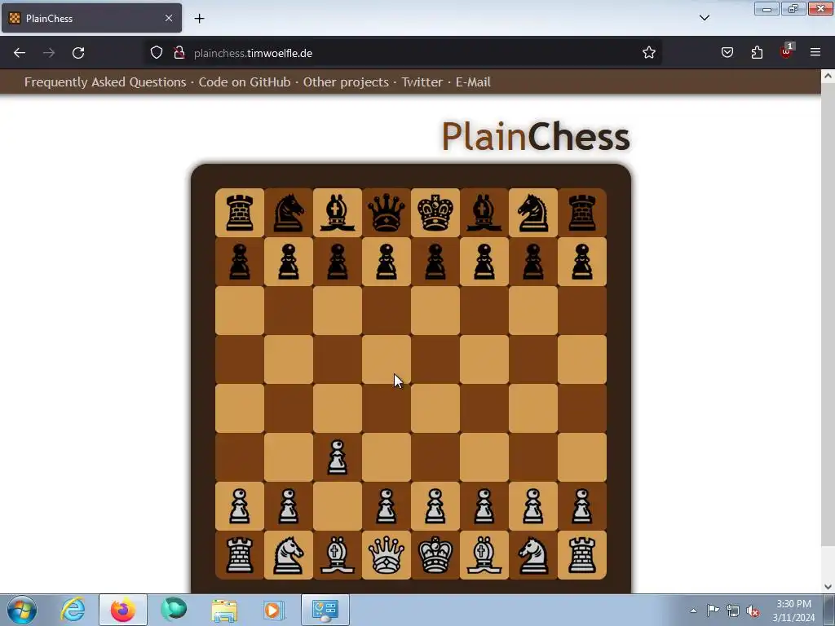Bookmark this page with star

[648, 53]
